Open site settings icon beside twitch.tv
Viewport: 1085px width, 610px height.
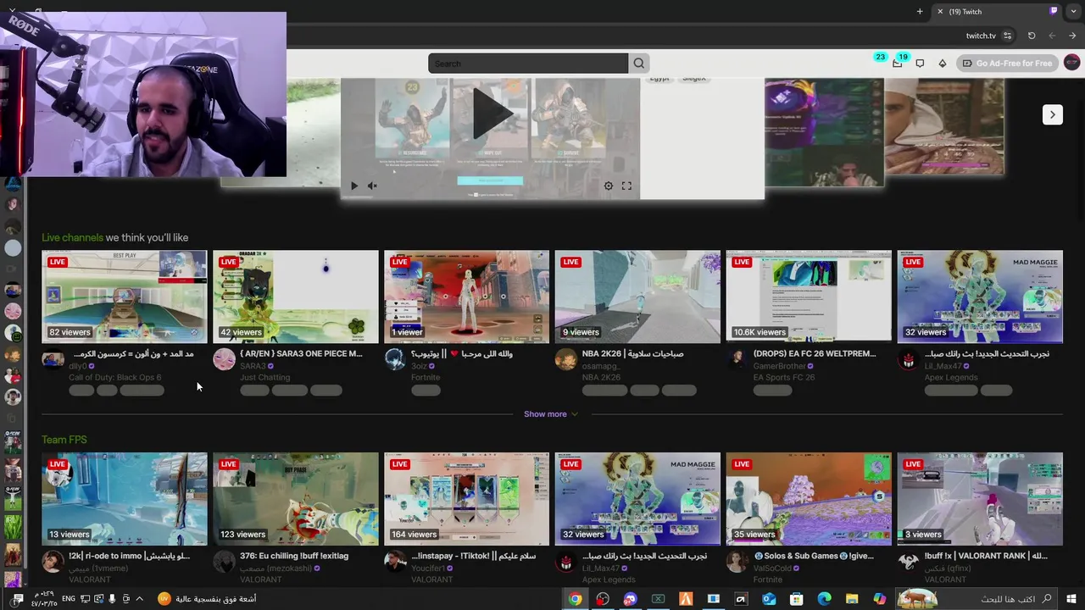tap(1007, 36)
